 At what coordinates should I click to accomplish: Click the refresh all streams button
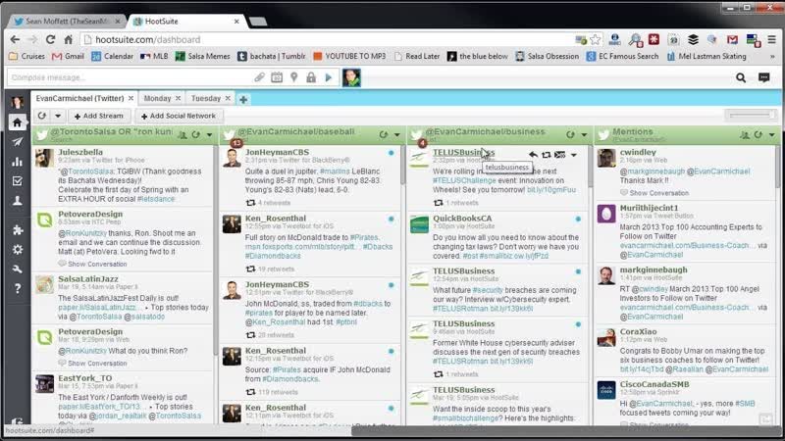(x=41, y=116)
